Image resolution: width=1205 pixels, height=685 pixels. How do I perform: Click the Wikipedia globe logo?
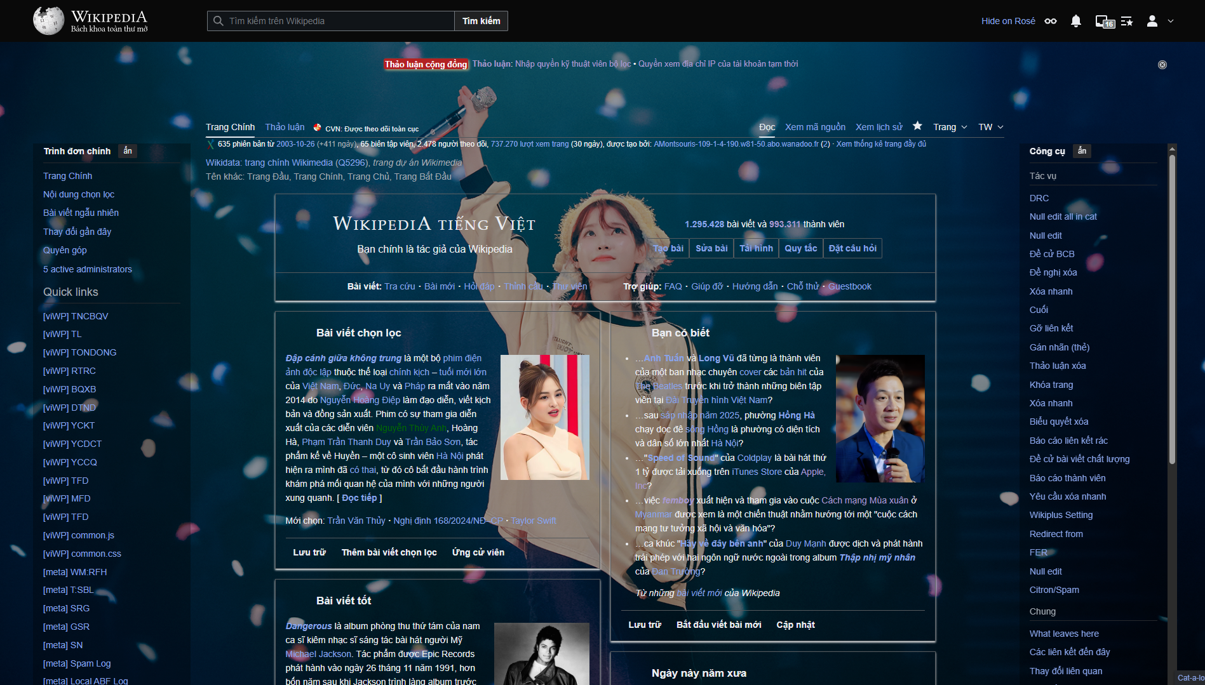[x=48, y=21]
